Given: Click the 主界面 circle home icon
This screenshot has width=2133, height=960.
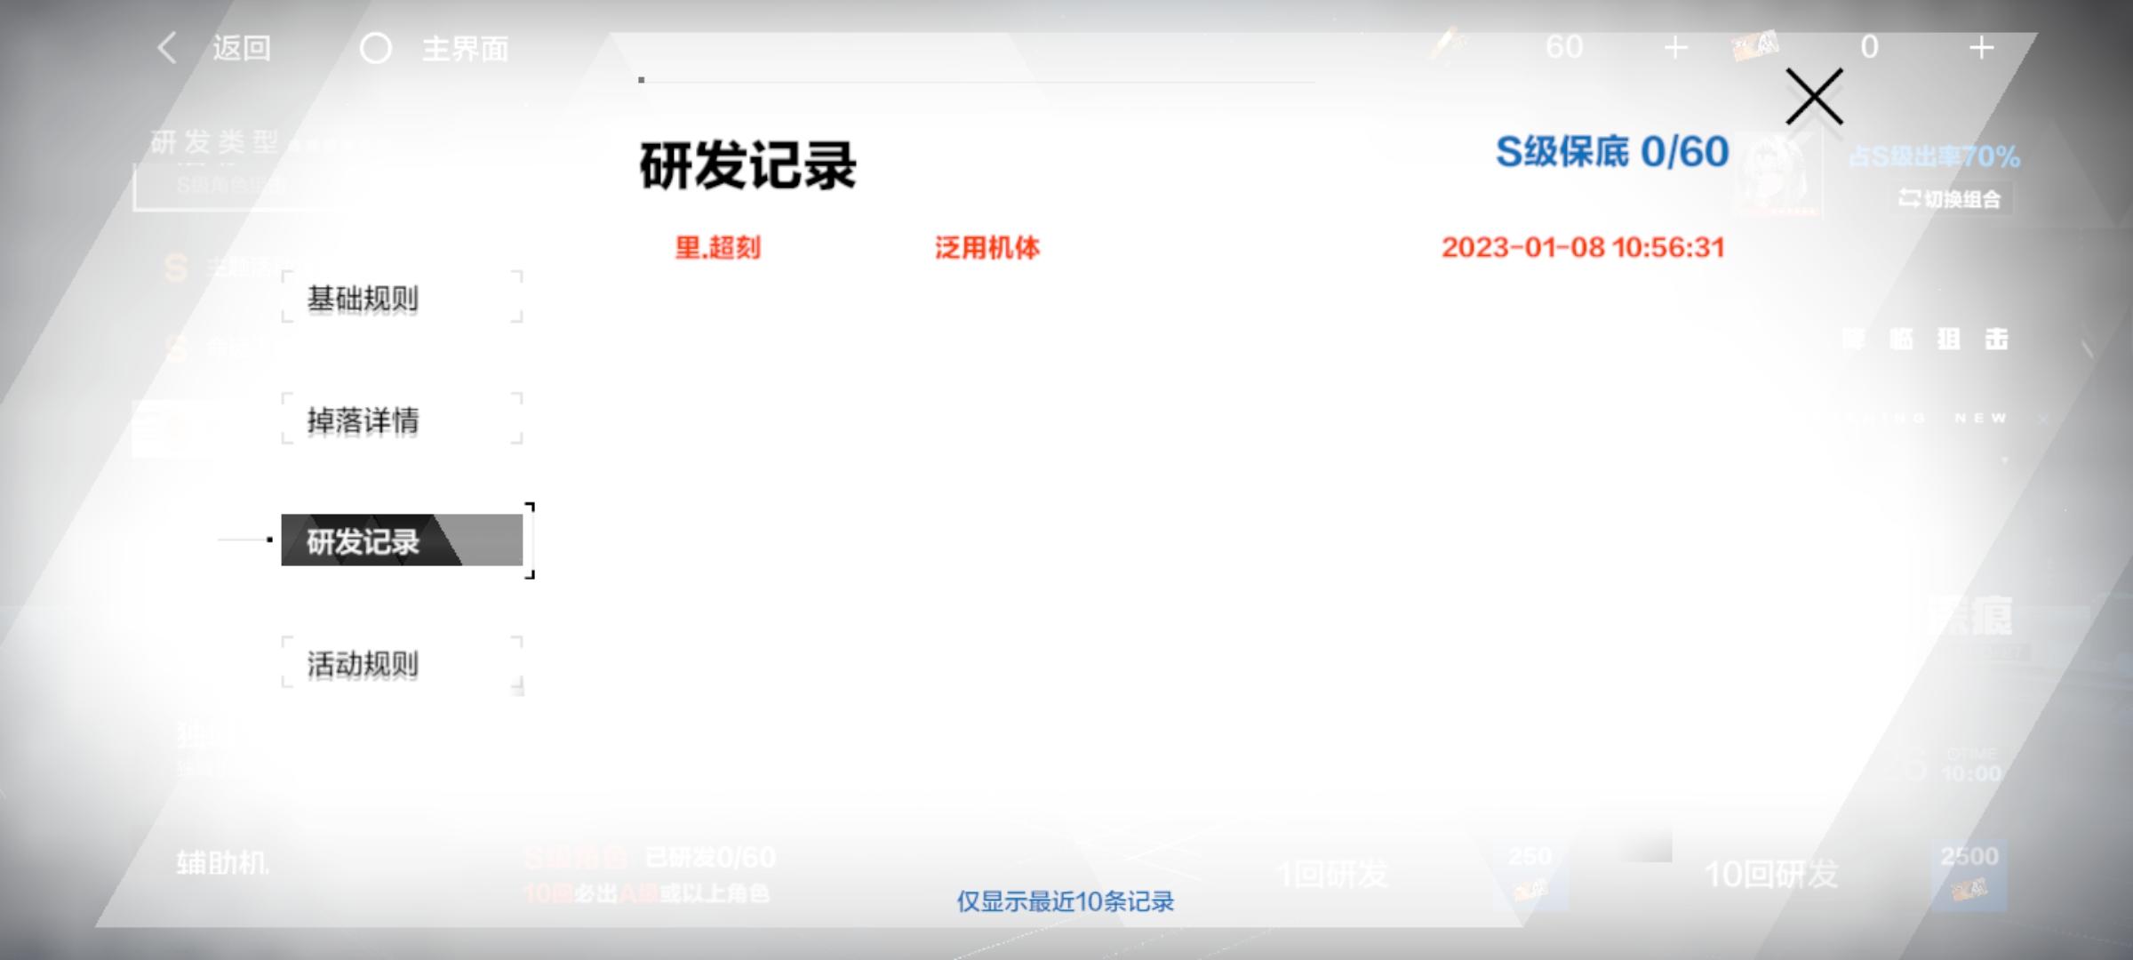Looking at the screenshot, I should pos(375,48).
